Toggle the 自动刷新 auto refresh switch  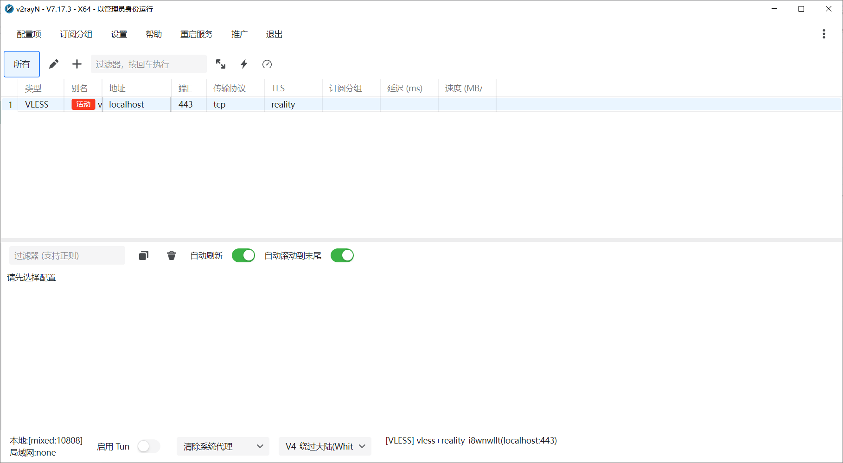(243, 255)
